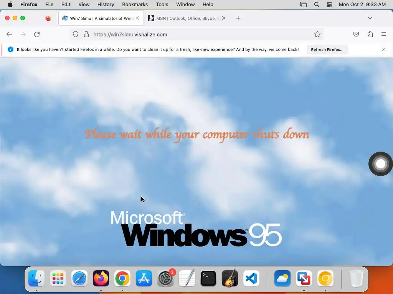Switch to the Win7 Simu tab

[101, 18]
